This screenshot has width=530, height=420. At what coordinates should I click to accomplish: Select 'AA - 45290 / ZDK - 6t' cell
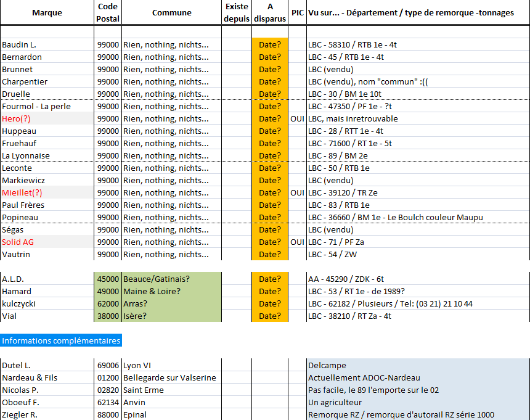click(x=418, y=279)
